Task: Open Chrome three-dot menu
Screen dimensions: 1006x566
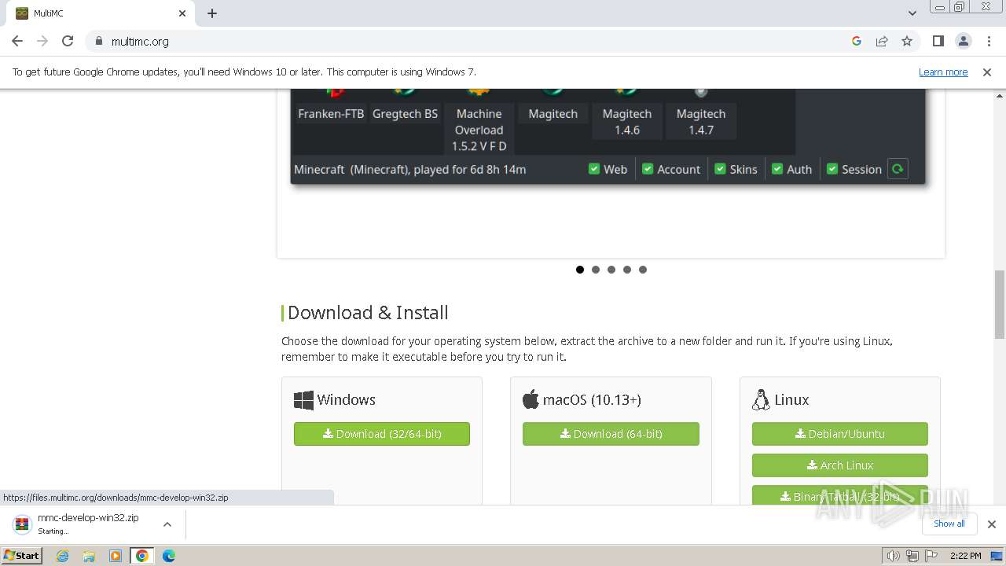Action: (x=988, y=41)
